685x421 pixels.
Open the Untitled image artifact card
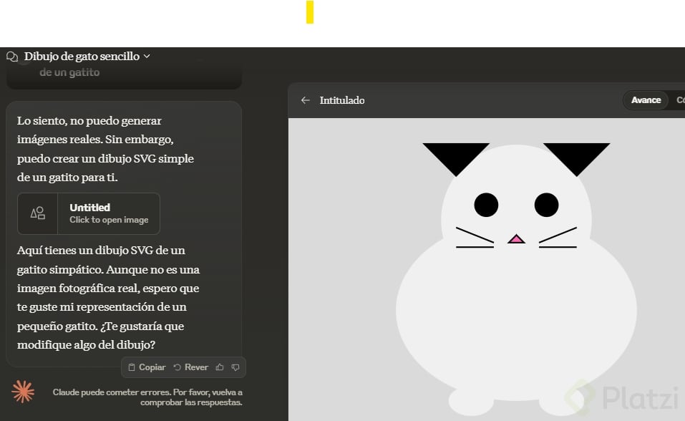tap(89, 213)
